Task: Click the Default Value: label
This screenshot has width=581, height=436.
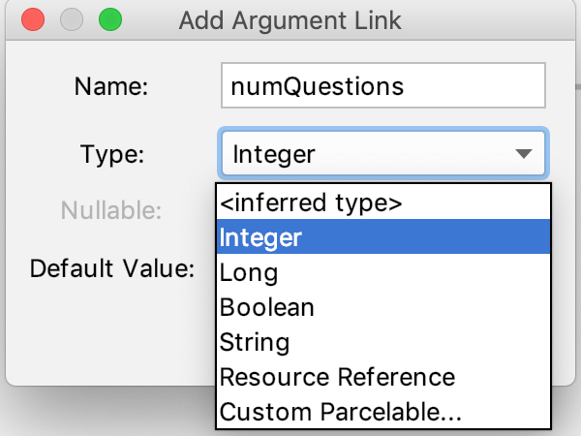Action: point(112,267)
